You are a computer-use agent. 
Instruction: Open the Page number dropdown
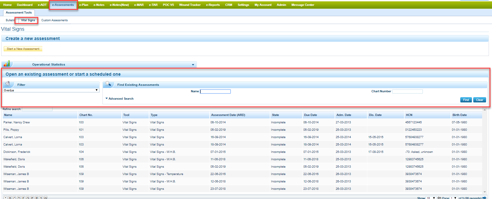click(x=453, y=198)
